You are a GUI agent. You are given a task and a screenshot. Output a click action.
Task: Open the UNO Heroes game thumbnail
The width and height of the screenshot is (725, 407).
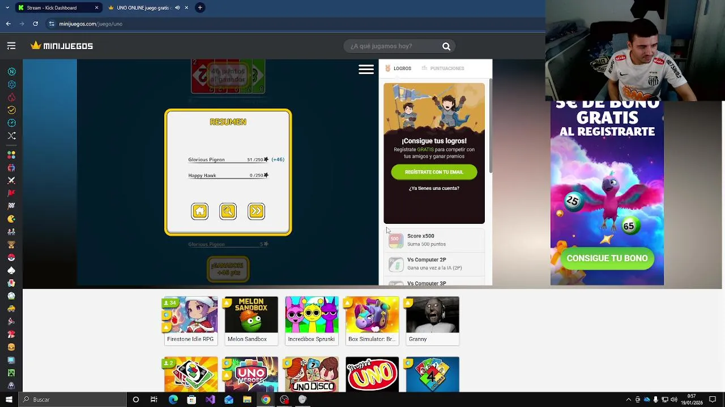251,374
